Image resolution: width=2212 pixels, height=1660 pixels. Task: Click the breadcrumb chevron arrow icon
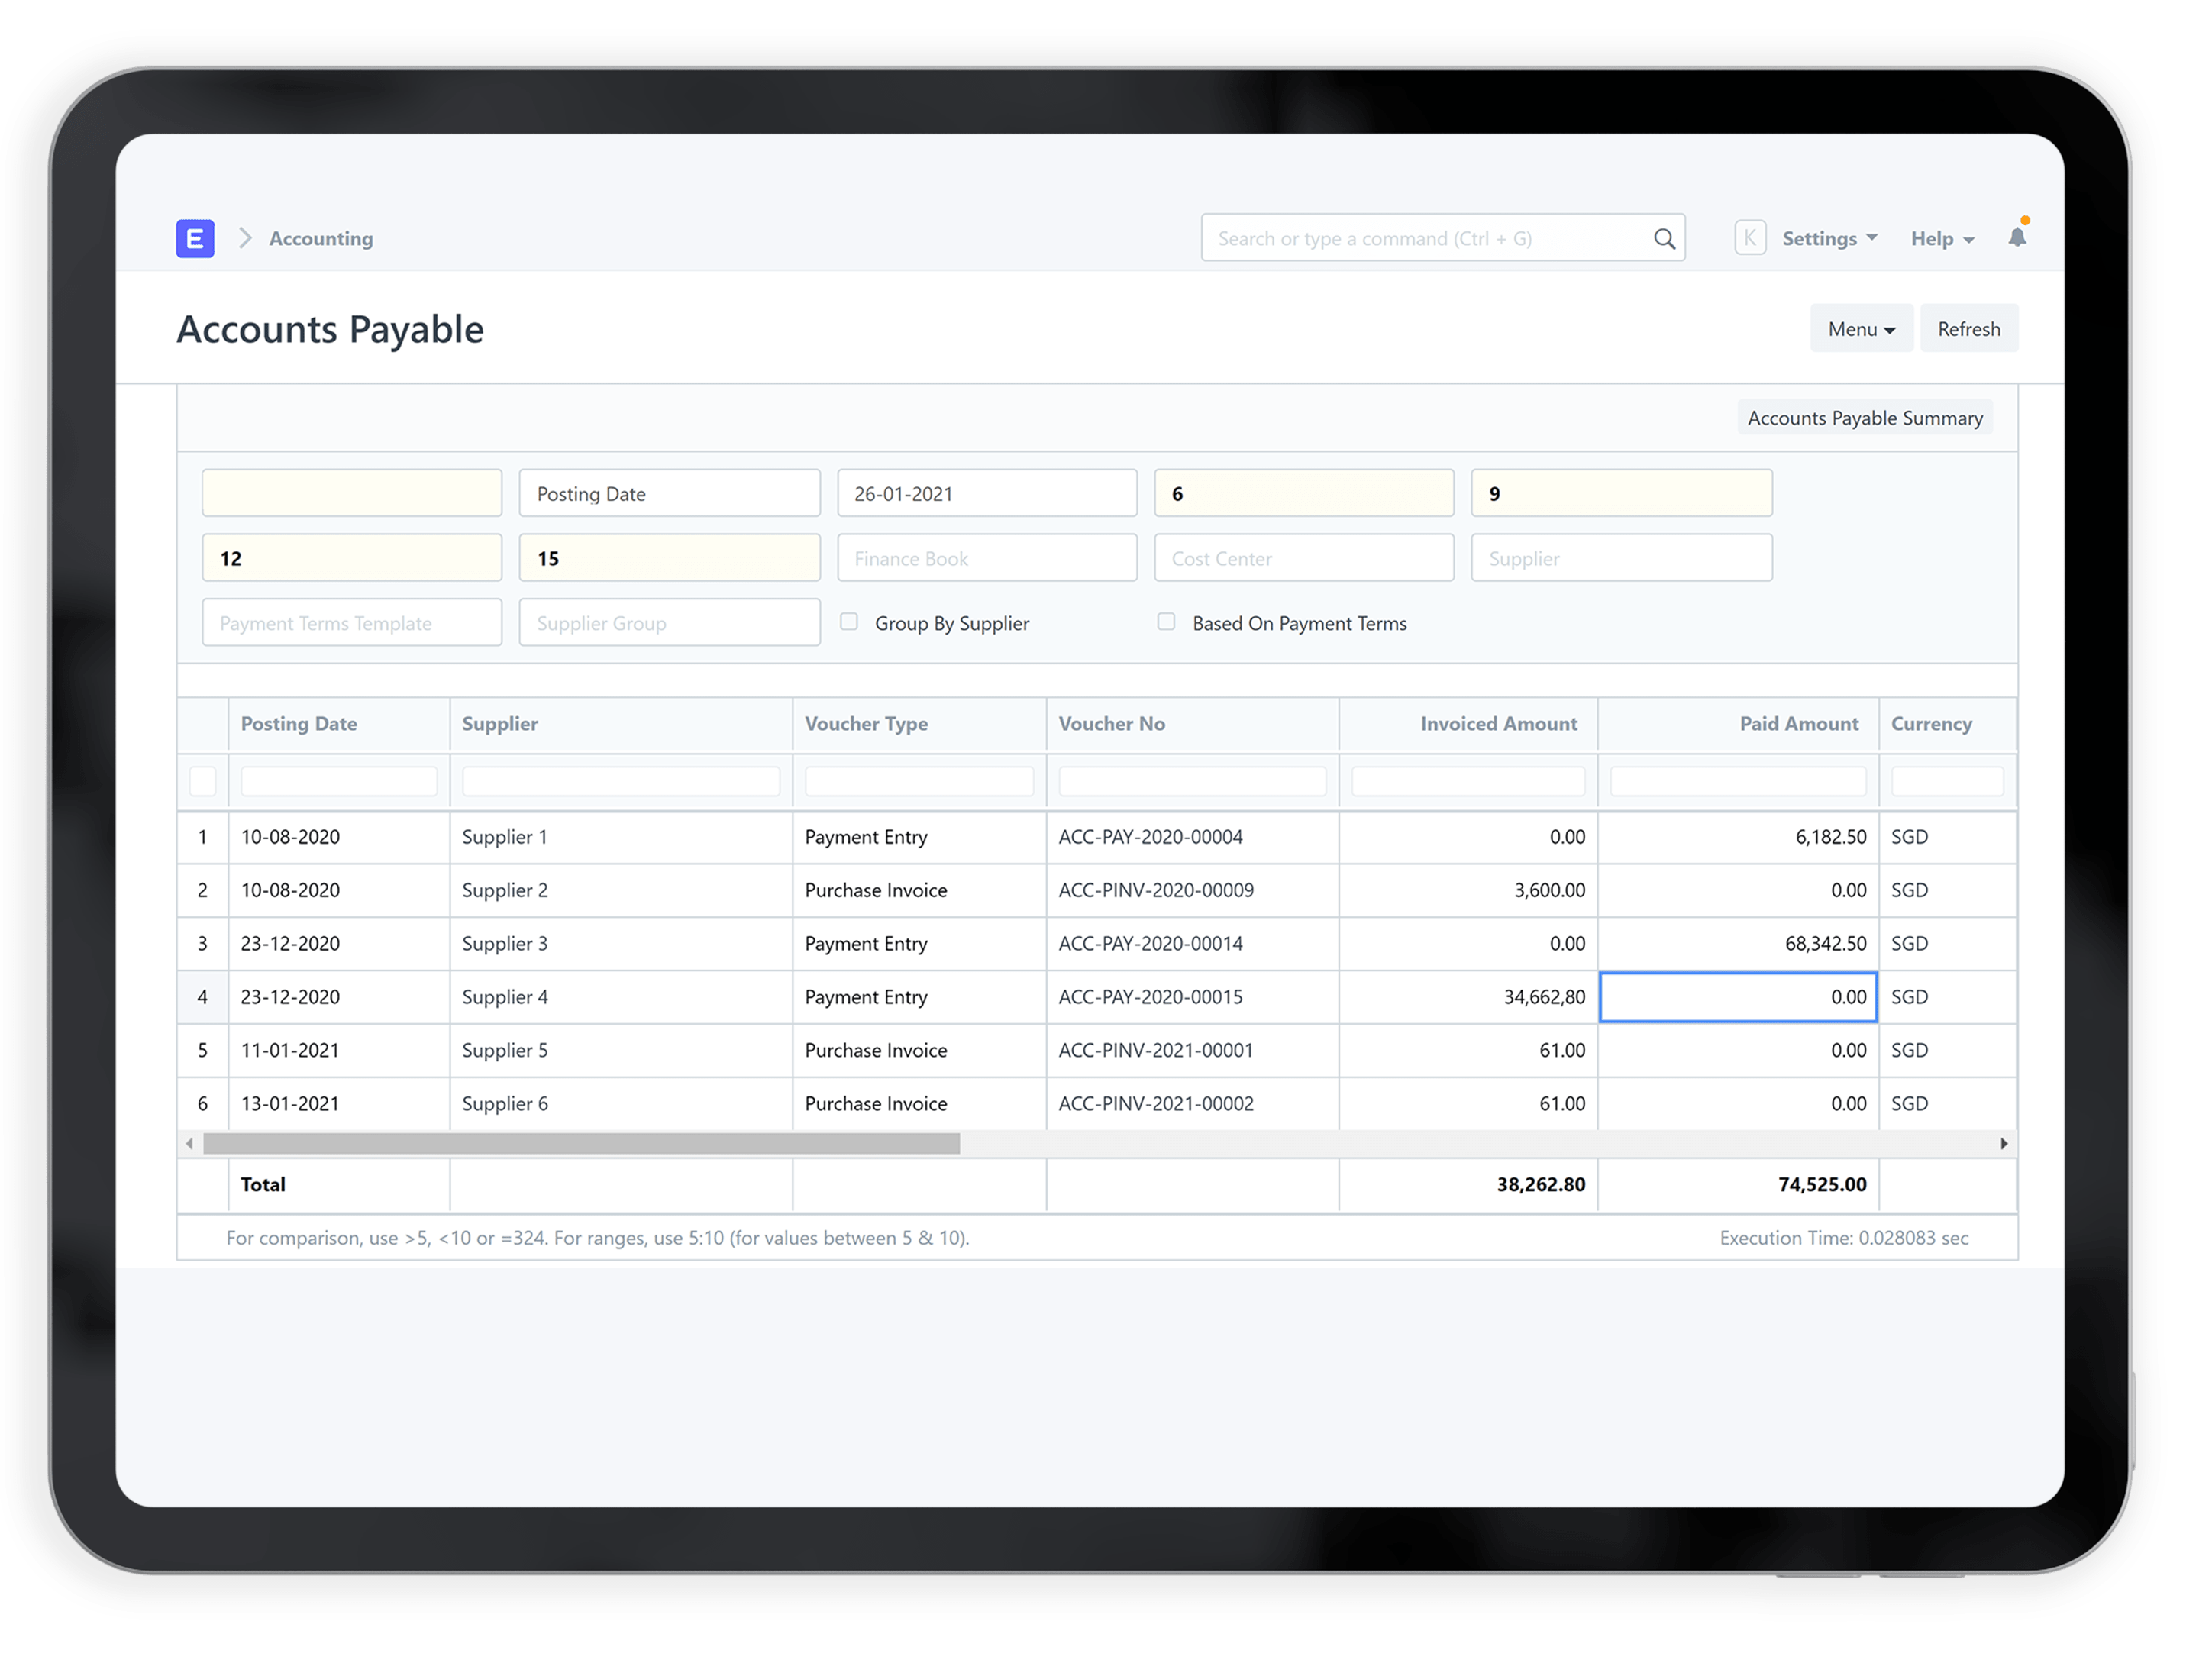(x=245, y=238)
